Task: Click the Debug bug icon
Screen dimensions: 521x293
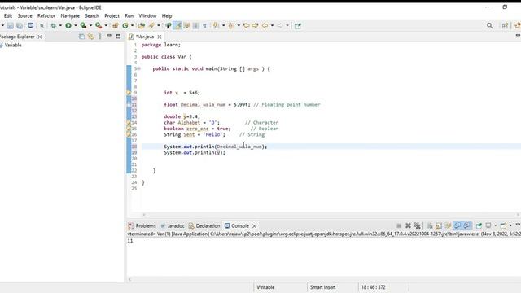Action: pos(53,25)
